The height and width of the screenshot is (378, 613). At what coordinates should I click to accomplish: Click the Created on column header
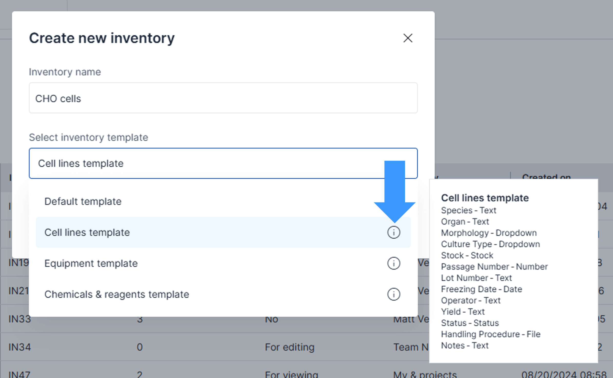tap(546, 177)
